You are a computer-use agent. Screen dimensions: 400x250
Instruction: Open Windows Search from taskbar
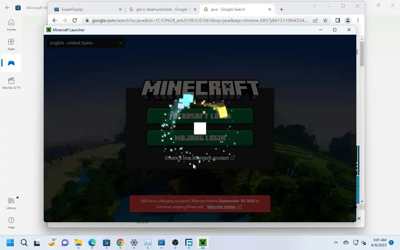pyautogui.click(x=24, y=243)
